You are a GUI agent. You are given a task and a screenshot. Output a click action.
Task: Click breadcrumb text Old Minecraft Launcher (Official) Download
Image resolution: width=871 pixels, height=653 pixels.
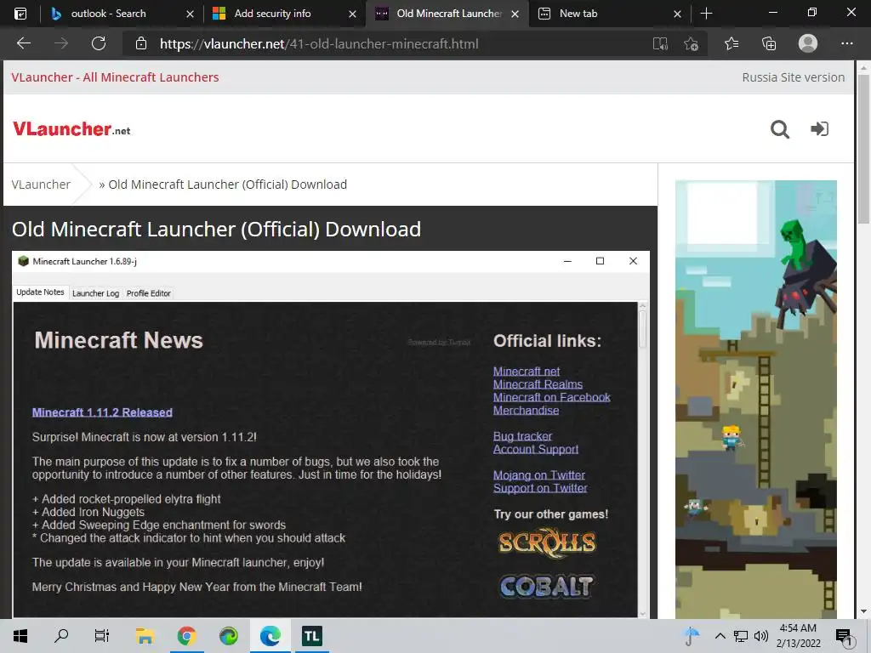pyautogui.click(x=227, y=185)
